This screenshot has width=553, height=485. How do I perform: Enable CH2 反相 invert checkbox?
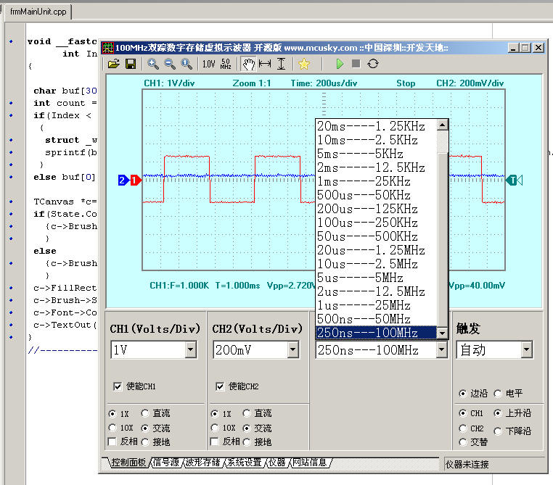214,442
